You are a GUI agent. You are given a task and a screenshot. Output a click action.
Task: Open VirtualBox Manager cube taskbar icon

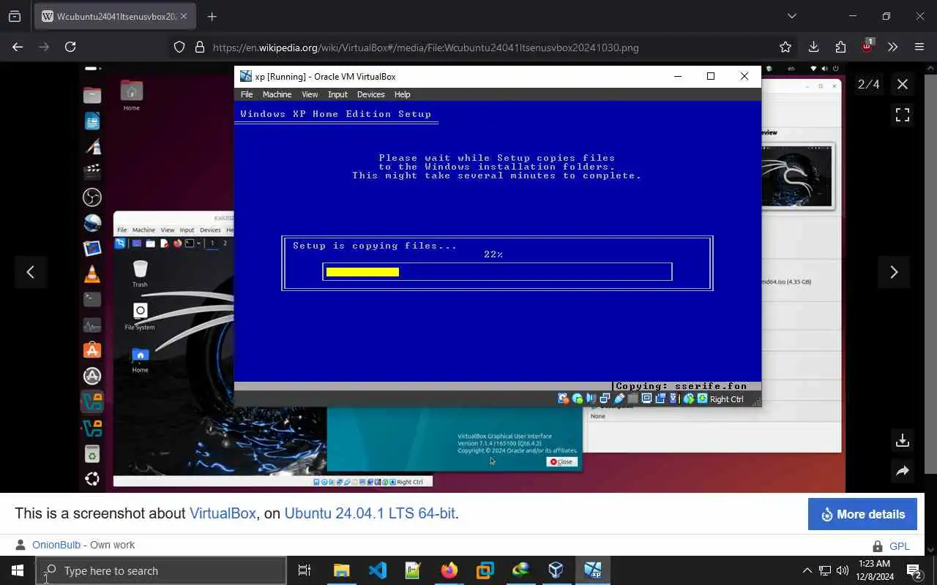(556, 570)
